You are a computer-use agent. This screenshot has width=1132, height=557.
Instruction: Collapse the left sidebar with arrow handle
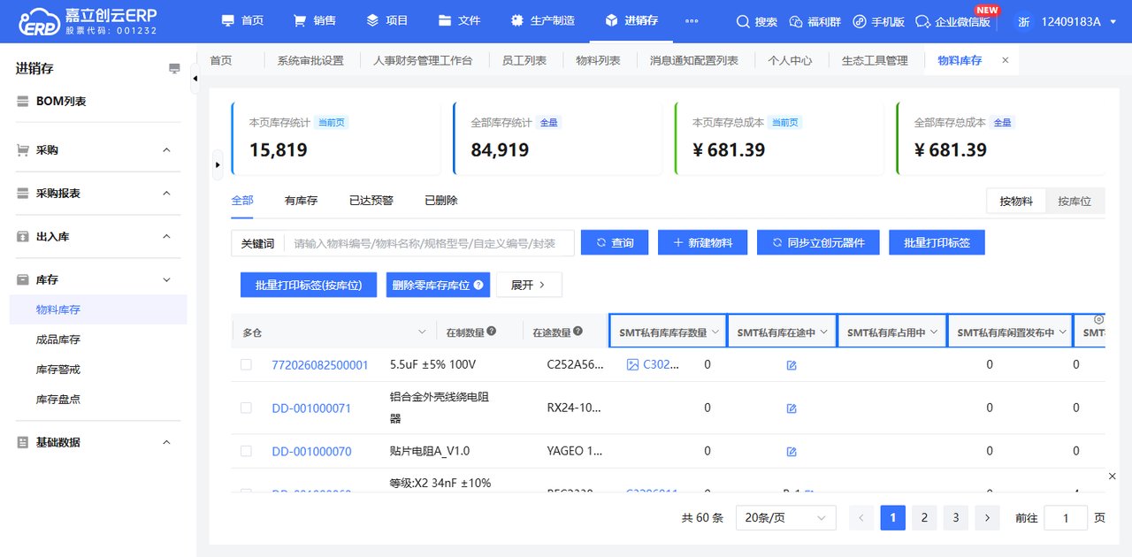[x=195, y=79]
